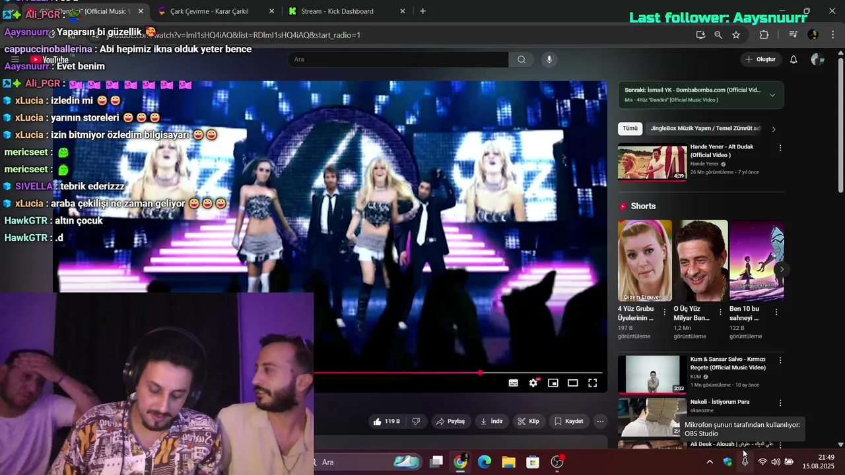Open the volume icon in the system tray
The image size is (845, 475).
point(776,462)
